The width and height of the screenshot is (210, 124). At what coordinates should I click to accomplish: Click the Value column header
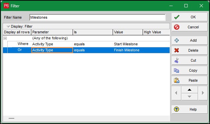pyautogui.click(x=128, y=32)
